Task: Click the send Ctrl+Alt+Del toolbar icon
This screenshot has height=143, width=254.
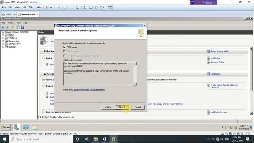Action: [58, 8]
